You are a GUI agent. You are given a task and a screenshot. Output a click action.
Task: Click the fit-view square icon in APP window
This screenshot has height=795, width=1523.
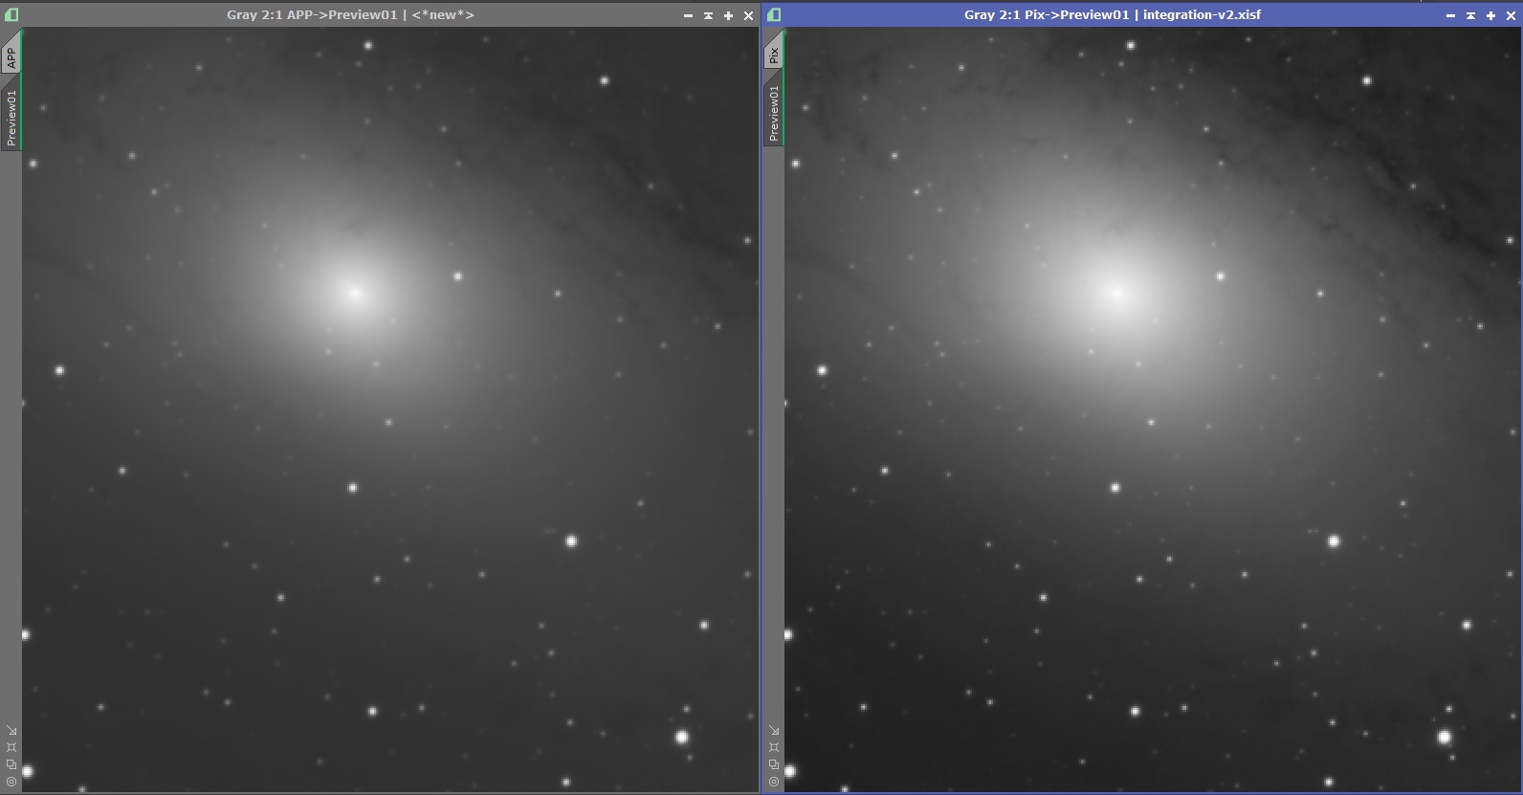11,747
